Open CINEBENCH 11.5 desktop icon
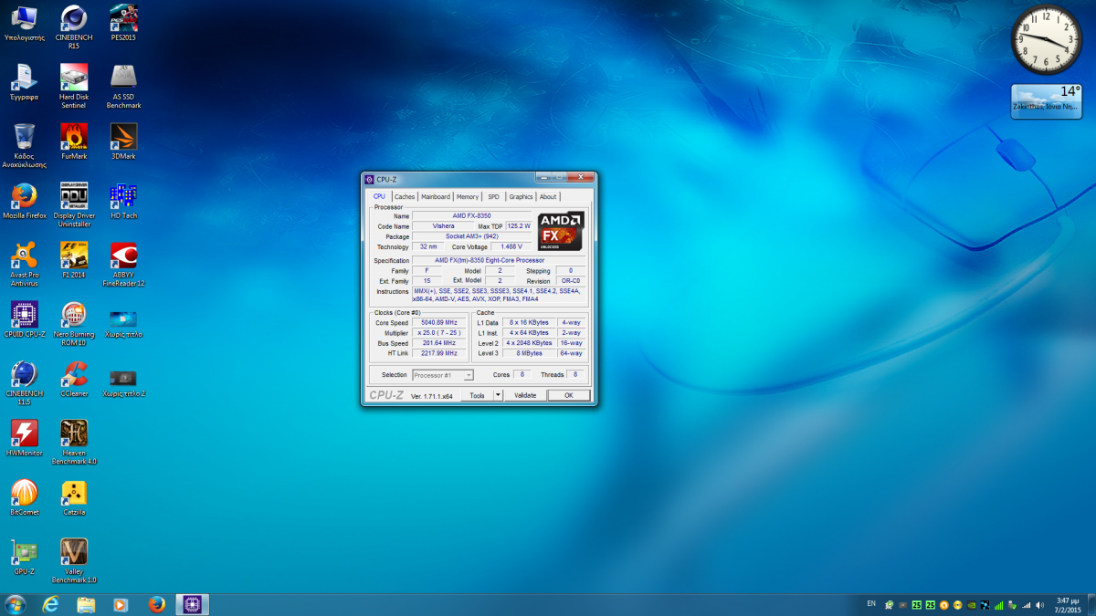Image resolution: width=1096 pixels, height=616 pixels. [x=25, y=383]
